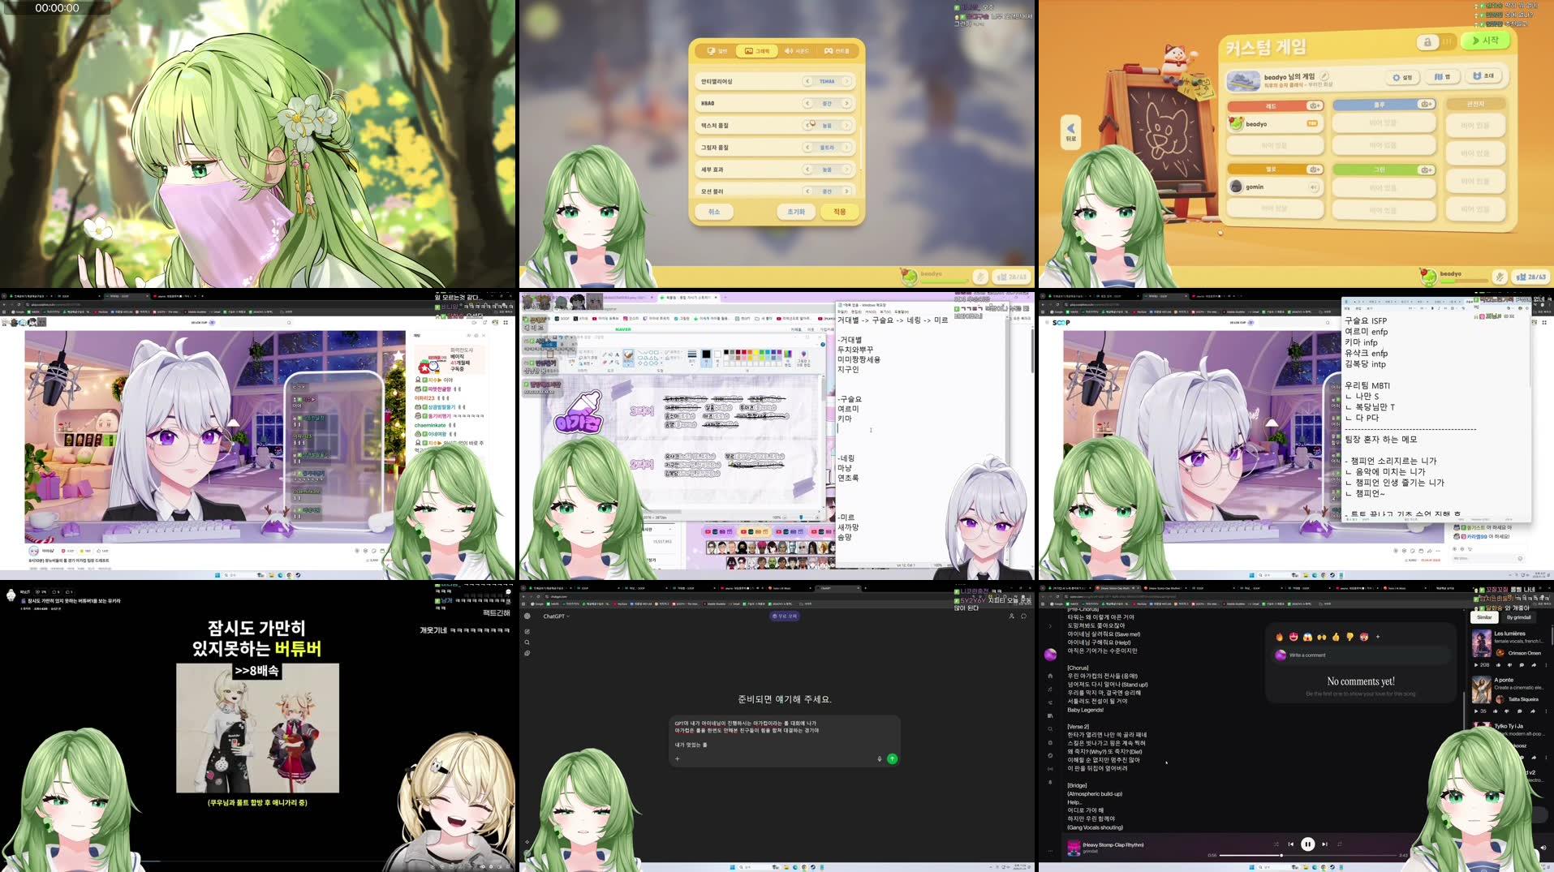Open the settings gear in beadyo's game lobby
This screenshot has width=1554, height=872.
point(1397,78)
